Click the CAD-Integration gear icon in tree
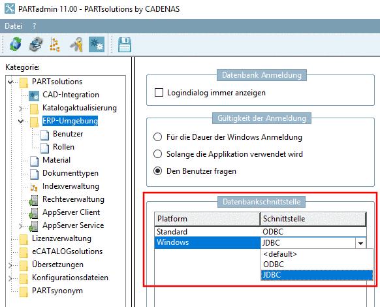The width and height of the screenshot is (380, 307). point(34,95)
